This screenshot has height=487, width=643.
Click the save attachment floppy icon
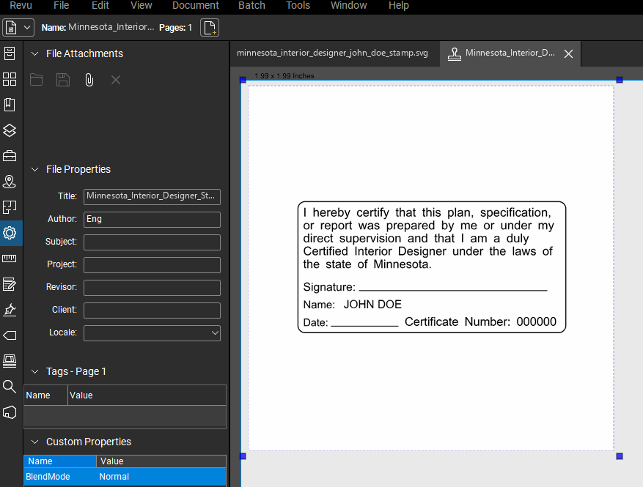63,80
